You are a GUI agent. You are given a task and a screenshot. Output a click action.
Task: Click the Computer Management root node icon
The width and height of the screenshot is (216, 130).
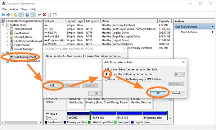pyautogui.click(x=3, y=21)
